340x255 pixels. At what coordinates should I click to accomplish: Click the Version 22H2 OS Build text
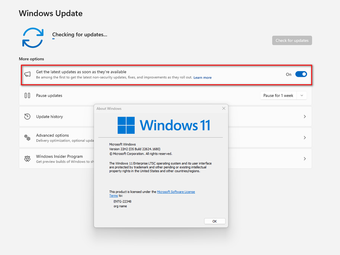[135, 149]
